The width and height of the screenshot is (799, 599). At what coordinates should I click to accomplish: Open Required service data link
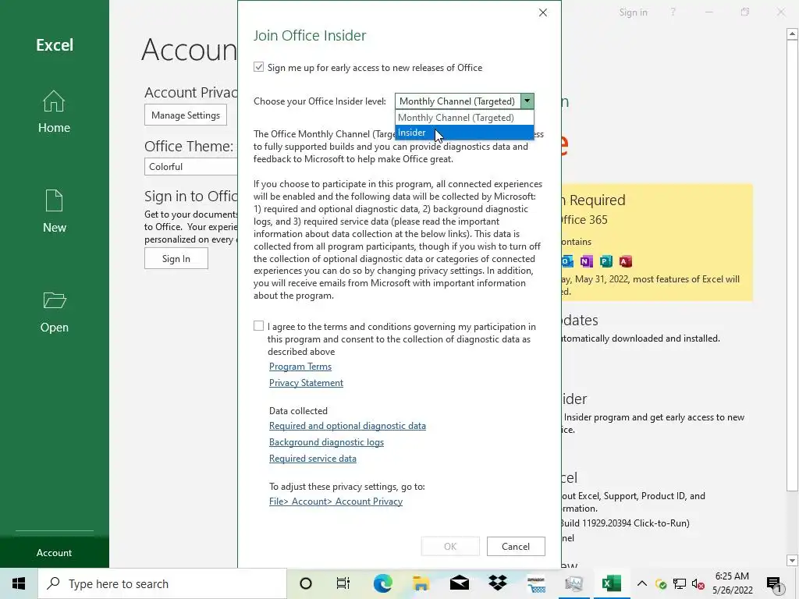[312, 459]
